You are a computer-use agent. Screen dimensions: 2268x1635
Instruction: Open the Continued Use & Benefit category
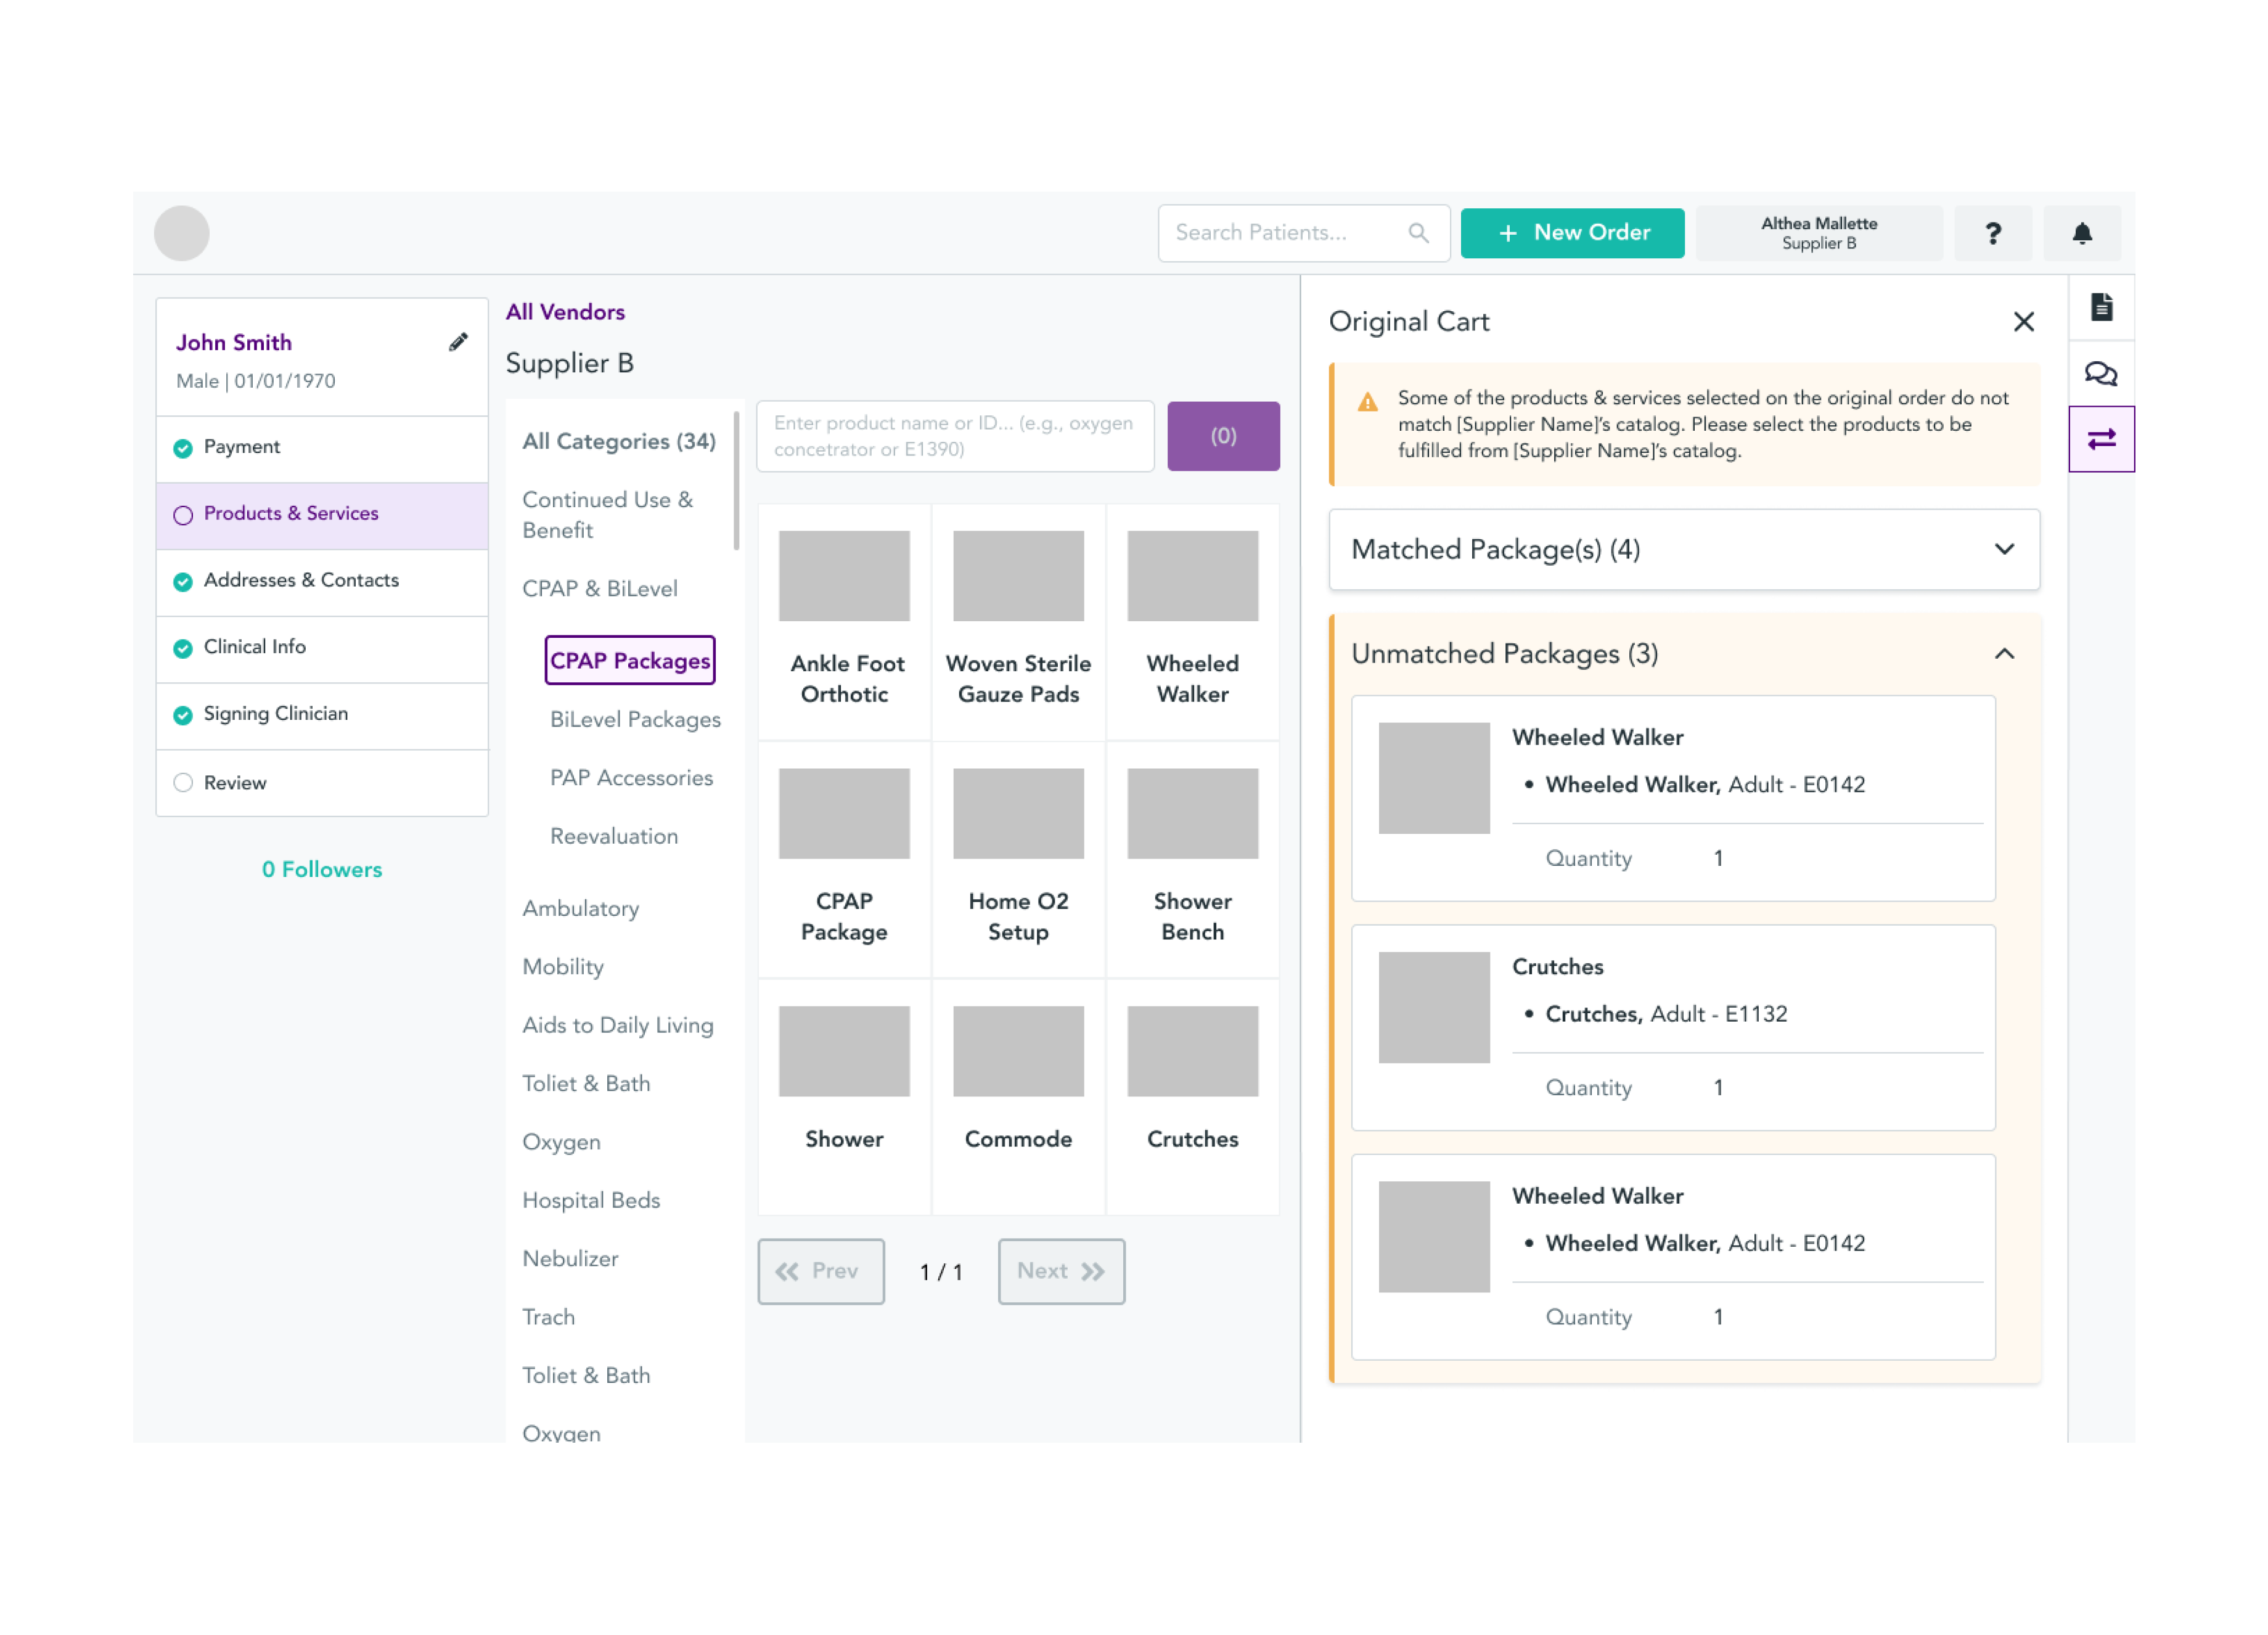(x=607, y=515)
